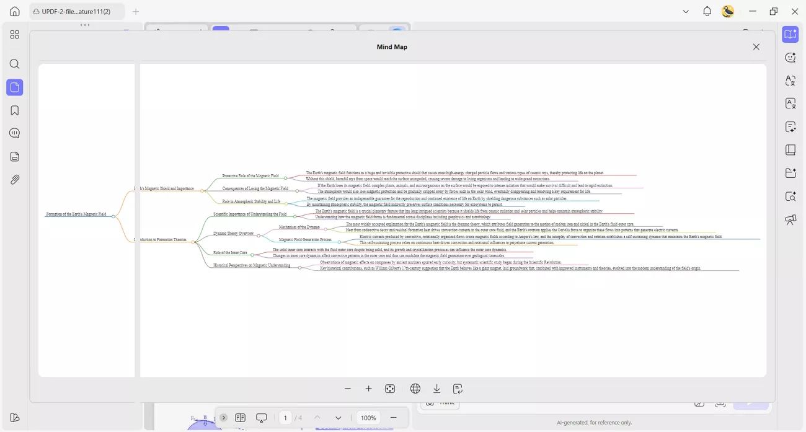Open the AI search tool in right sidebar
The height and width of the screenshot is (432, 806).
pyautogui.click(x=790, y=196)
